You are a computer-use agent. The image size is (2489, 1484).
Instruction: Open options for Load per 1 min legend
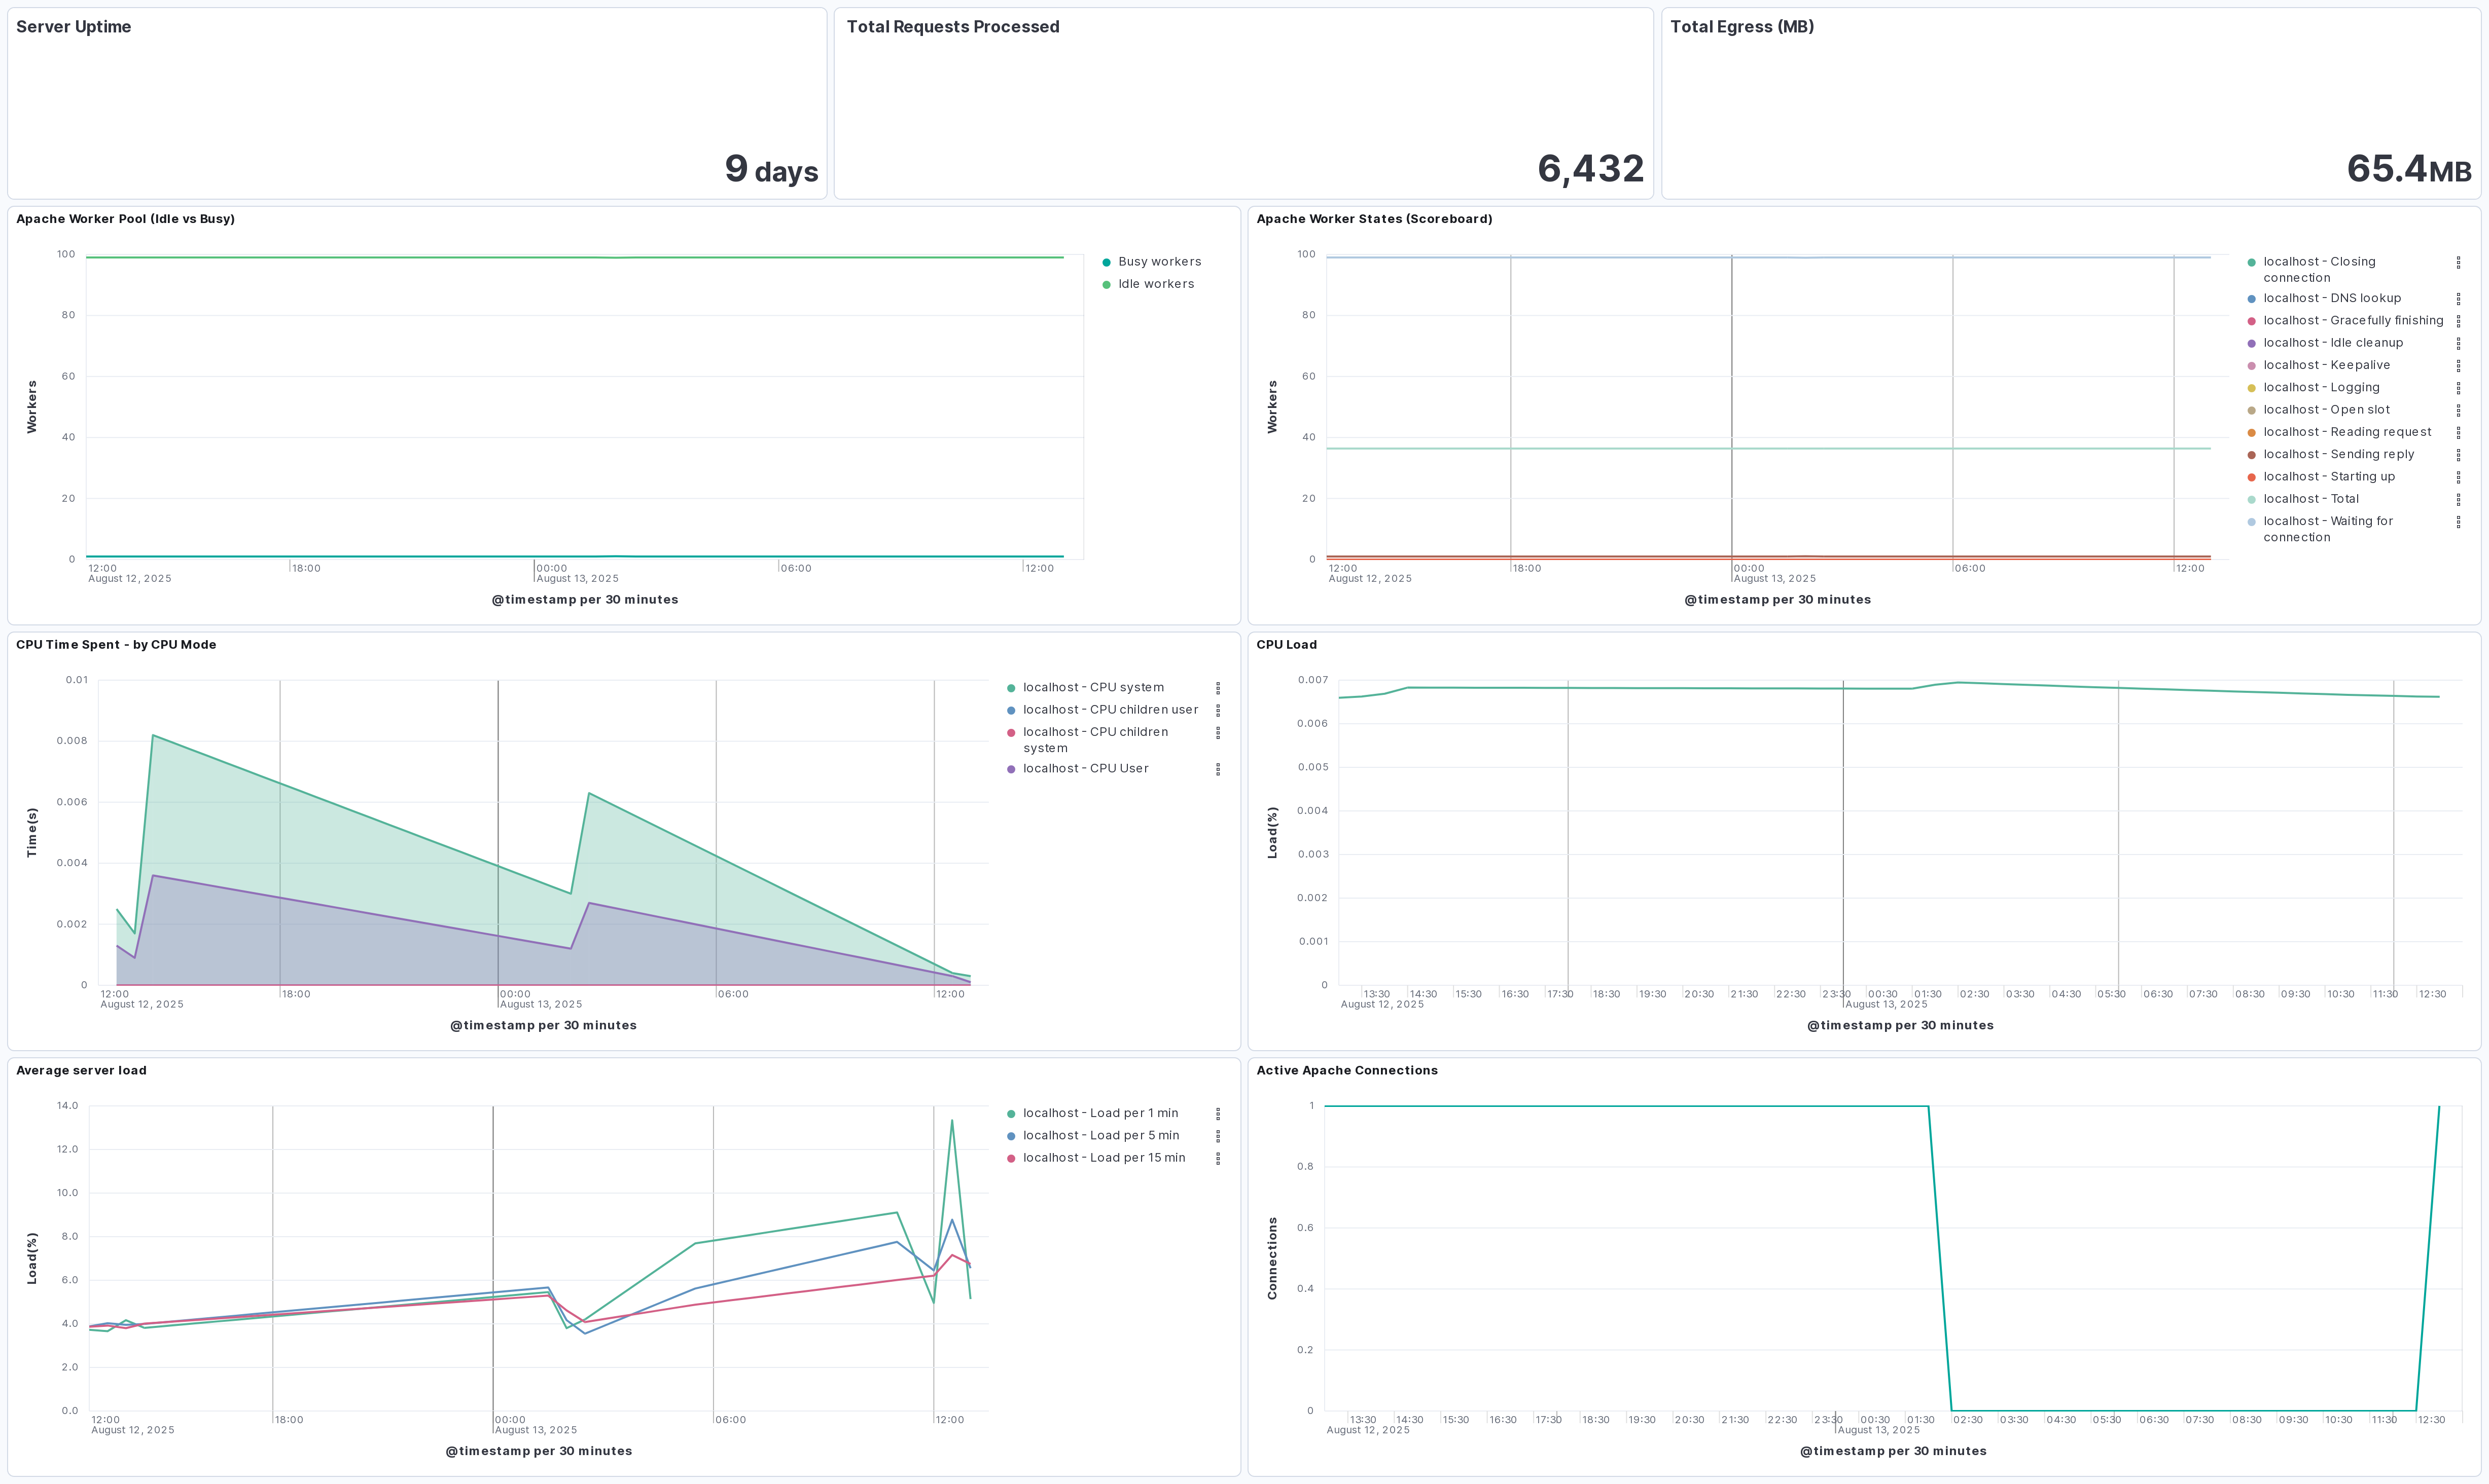tap(1218, 1114)
